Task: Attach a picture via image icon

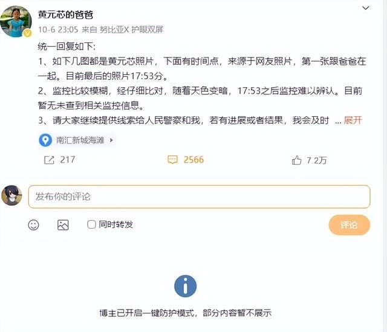Action: click(x=63, y=225)
